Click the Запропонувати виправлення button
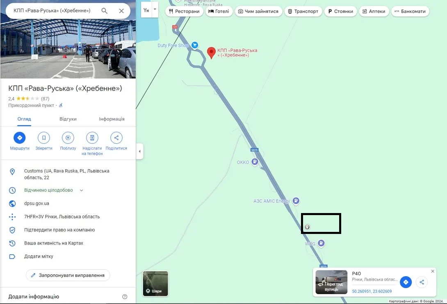 (68, 275)
